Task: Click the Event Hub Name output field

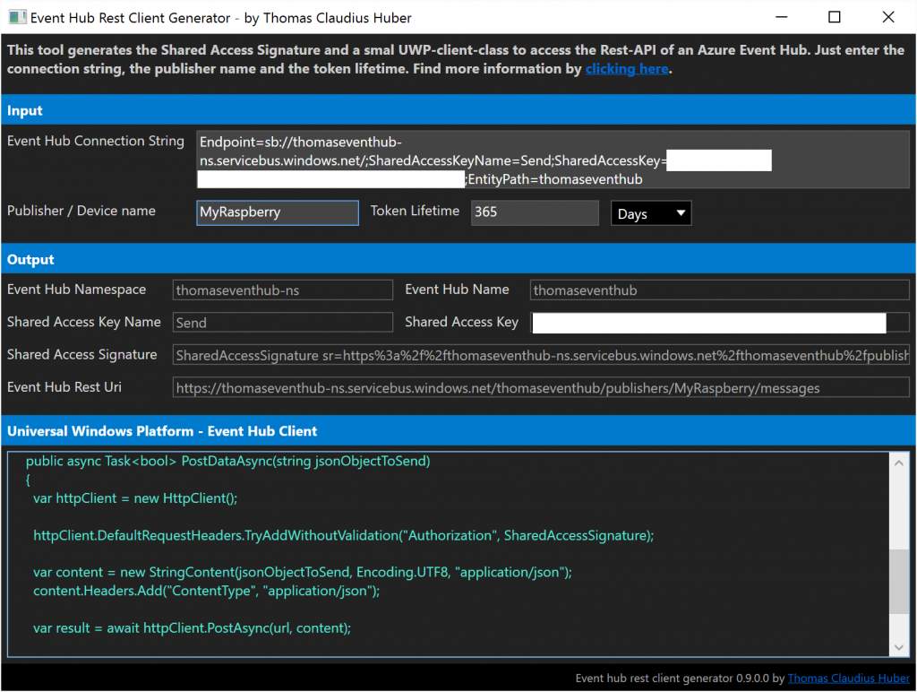Action: (x=720, y=290)
